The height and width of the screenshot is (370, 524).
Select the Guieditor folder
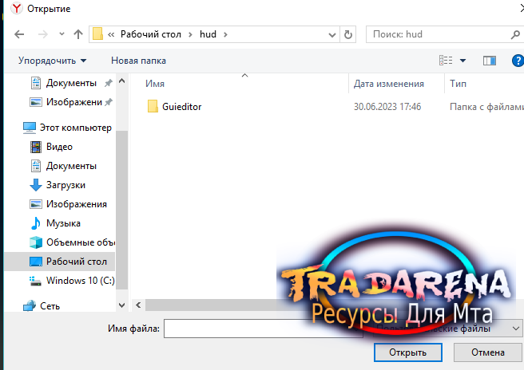click(182, 107)
